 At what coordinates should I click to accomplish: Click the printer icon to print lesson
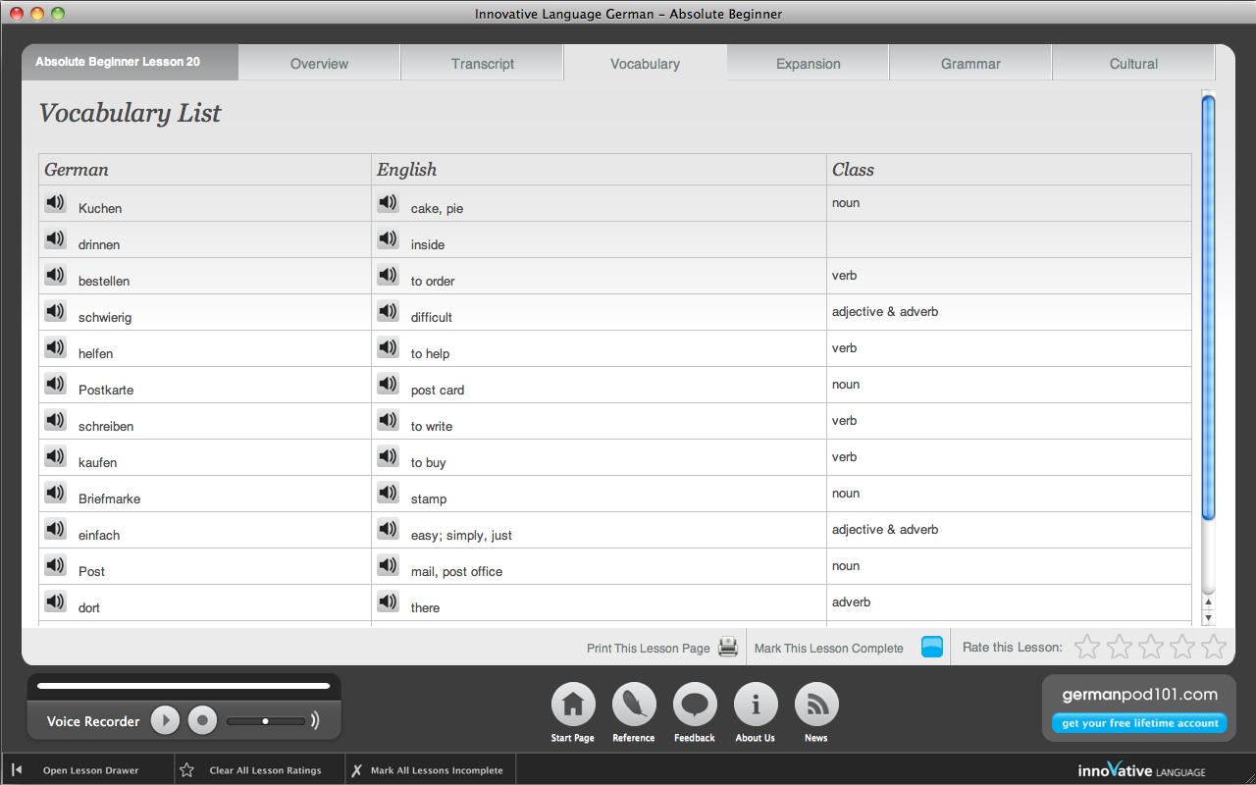click(728, 648)
